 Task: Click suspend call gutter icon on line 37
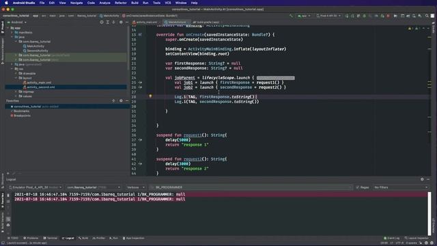pos(140,139)
